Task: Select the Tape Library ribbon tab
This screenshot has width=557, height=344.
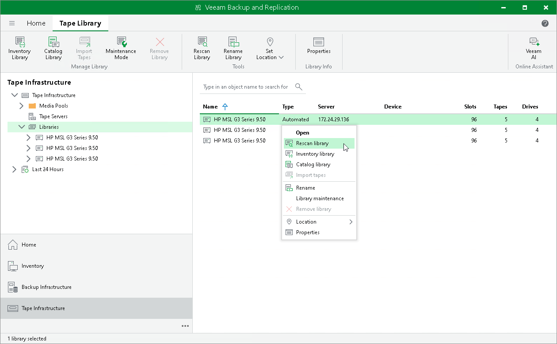Action: click(x=80, y=23)
